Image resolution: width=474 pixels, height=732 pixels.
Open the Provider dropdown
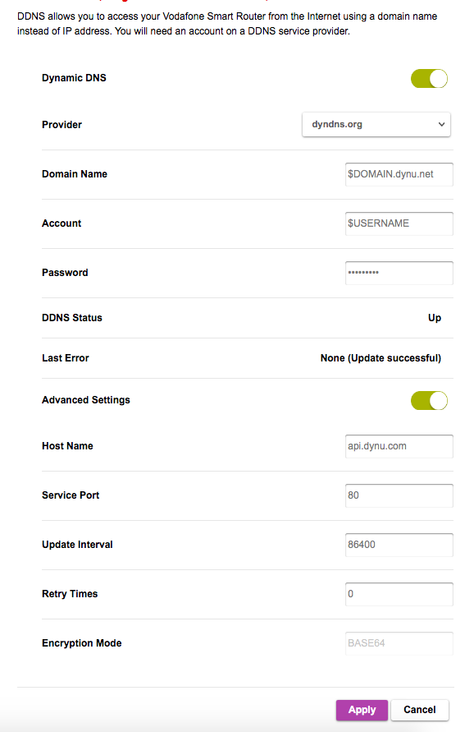point(376,124)
